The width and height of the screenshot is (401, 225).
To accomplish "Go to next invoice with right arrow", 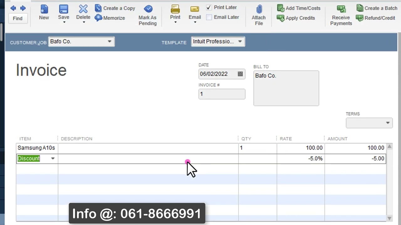I will click(23, 8).
